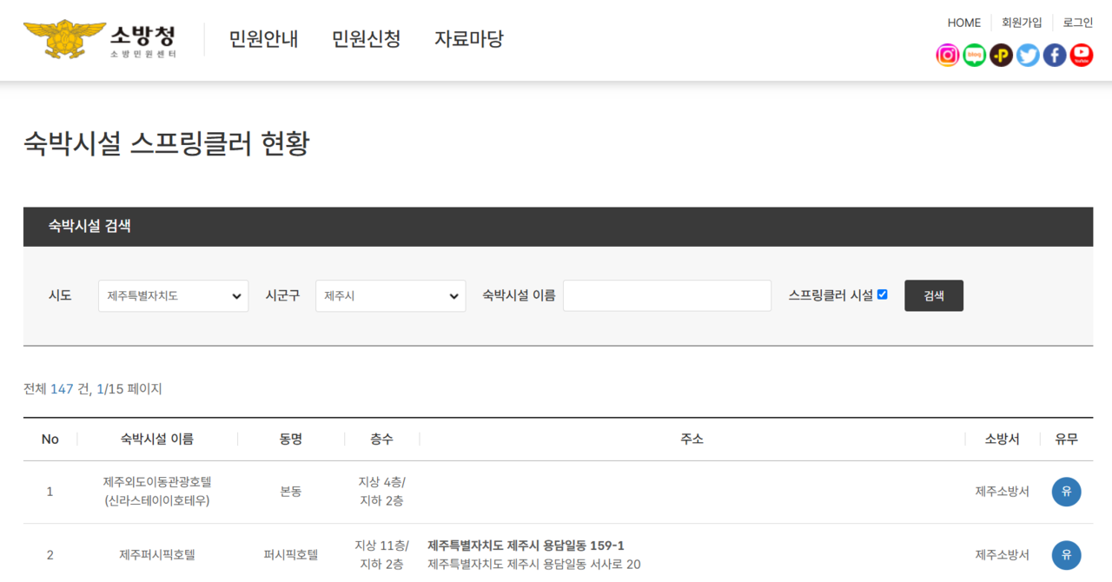Go to the YouTube channel icon
The width and height of the screenshot is (1112, 582).
point(1082,56)
